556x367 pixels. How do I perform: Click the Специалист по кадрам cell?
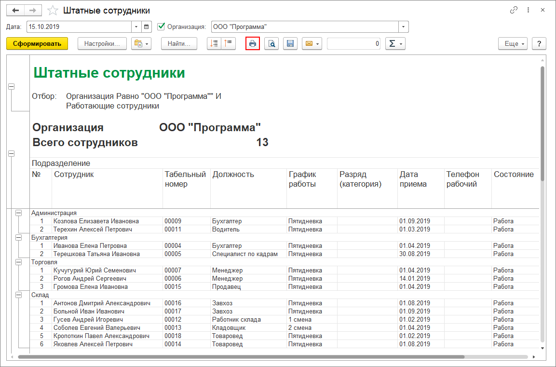tap(248, 254)
